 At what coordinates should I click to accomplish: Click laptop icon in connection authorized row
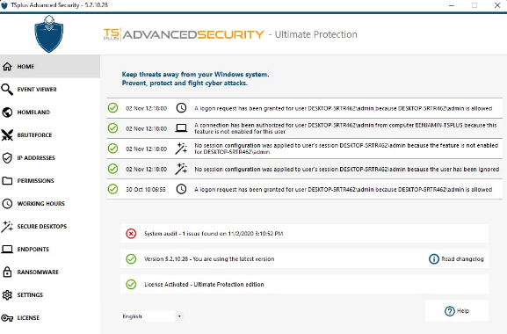pyautogui.click(x=181, y=128)
